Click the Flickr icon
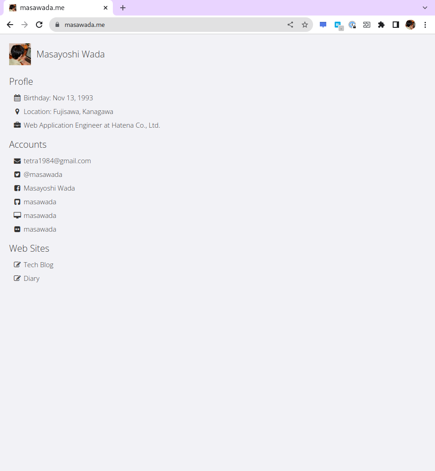 17,229
